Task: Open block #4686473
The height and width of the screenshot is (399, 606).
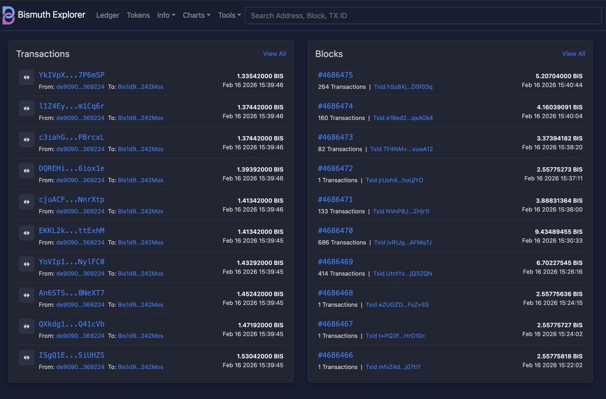Action: click(x=335, y=137)
